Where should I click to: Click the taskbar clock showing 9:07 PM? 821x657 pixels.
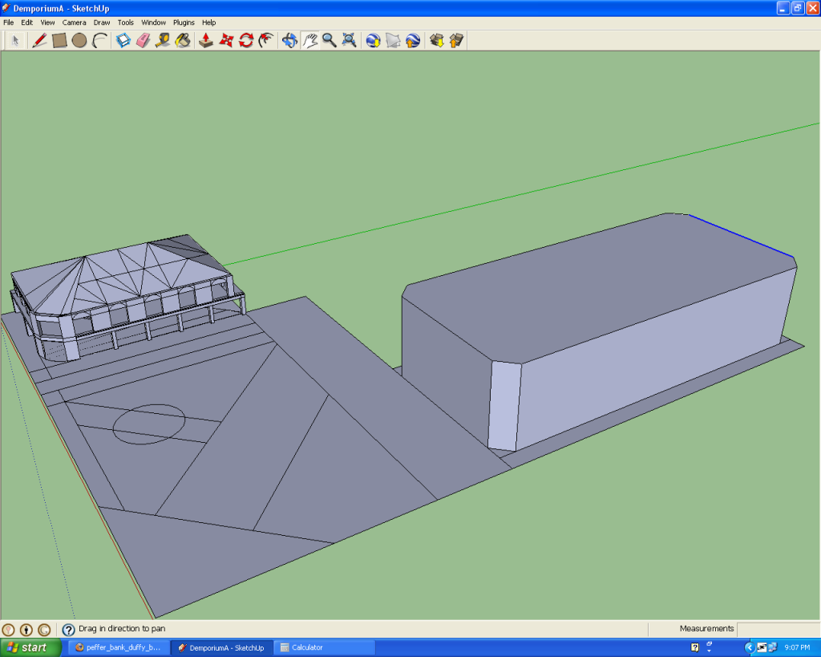point(797,647)
